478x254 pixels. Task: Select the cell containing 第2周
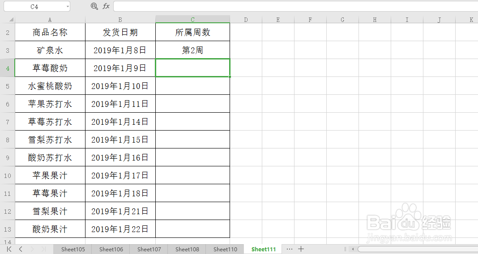tap(192, 50)
